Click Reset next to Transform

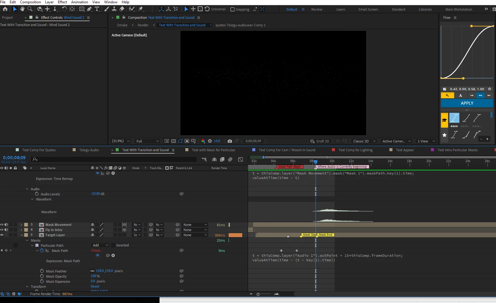pyautogui.click(x=95, y=286)
